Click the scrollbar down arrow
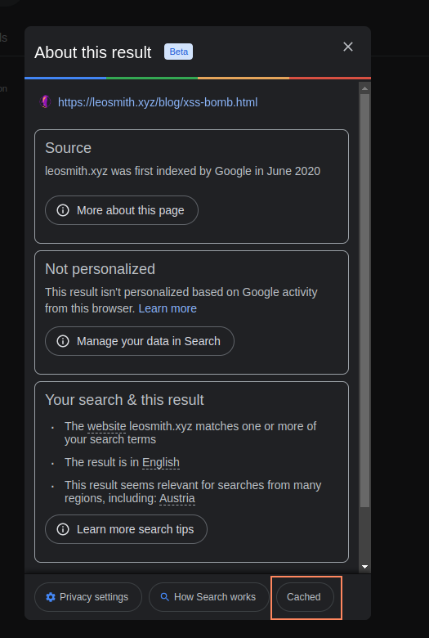The width and height of the screenshot is (429, 638). click(x=364, y=567)
